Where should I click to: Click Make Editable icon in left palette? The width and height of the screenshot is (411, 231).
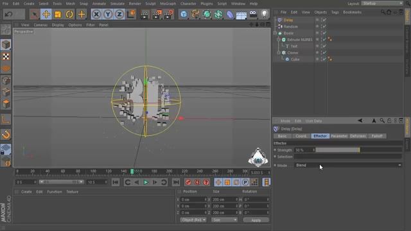click(x=6, y=30)
